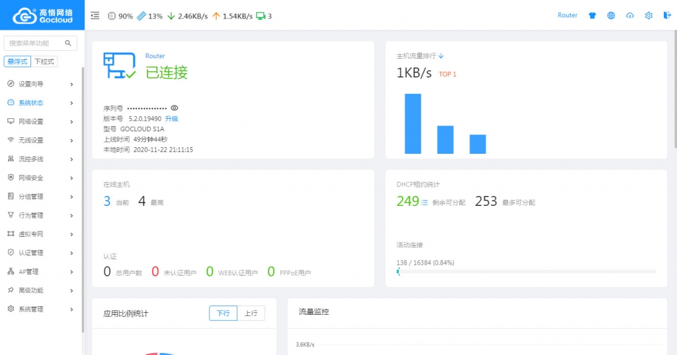Click the online hosts monitor icon

(260, 16)
